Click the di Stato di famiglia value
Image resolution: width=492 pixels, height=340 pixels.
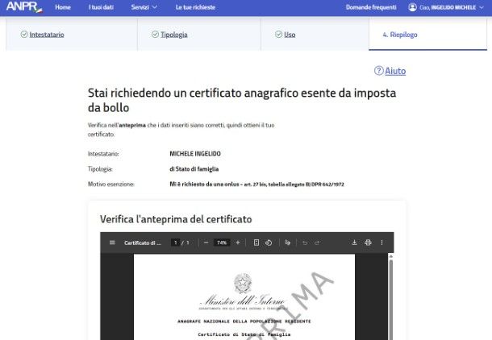[194, 169]
